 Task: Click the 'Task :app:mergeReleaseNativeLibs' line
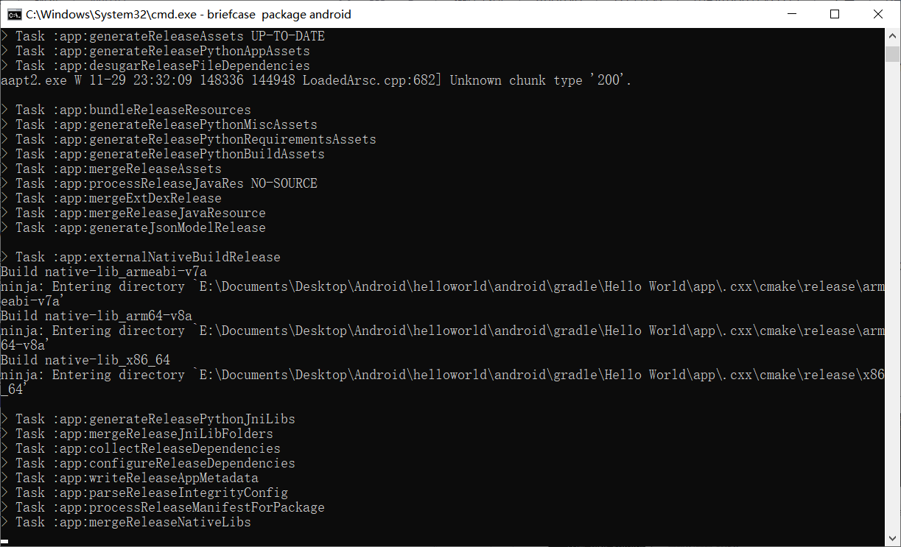(x=133, y=522)
